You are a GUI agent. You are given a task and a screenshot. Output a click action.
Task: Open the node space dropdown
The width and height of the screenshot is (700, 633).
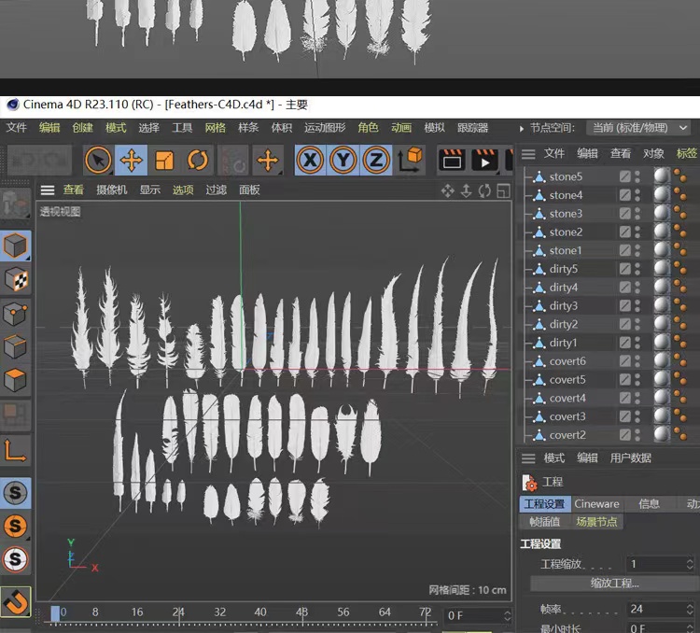(637, 128)
